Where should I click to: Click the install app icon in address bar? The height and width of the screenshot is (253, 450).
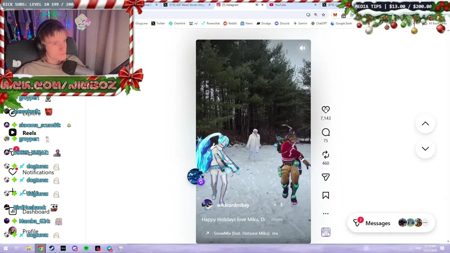(308, 15)
